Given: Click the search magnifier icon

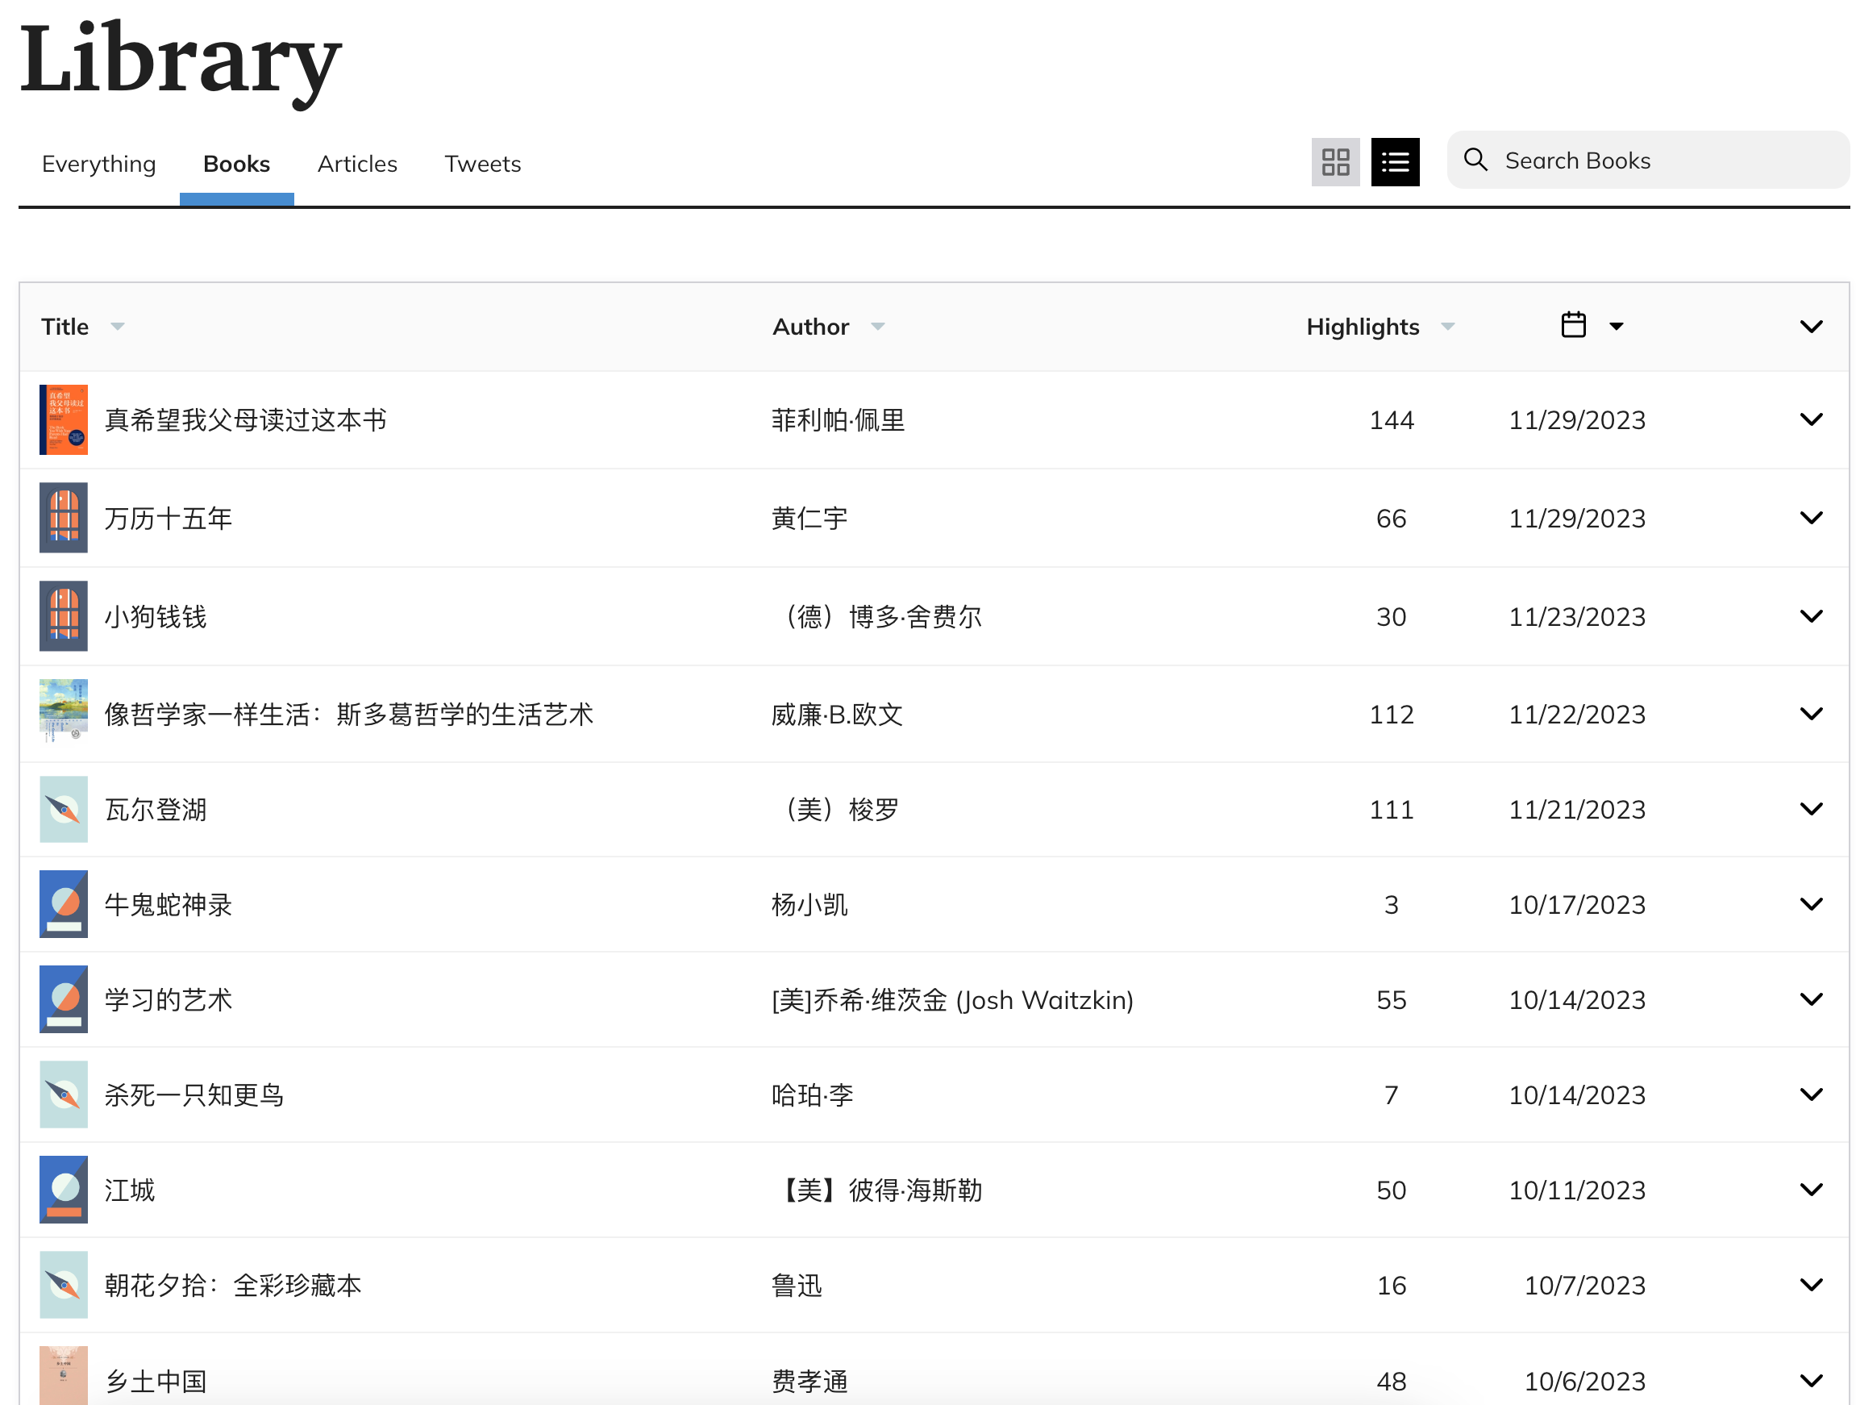Looking at the screenshot, I should 1475,160.
